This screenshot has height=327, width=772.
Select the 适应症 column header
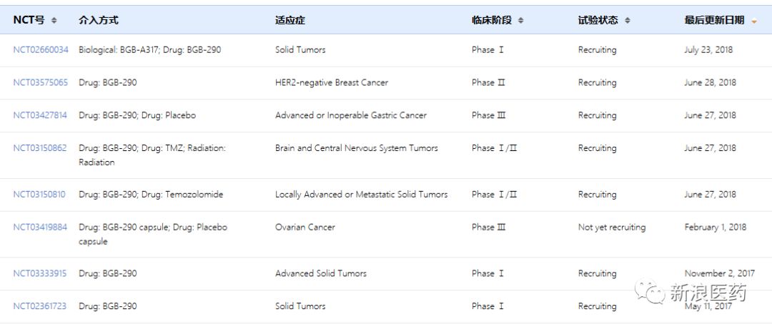tap(290, 21)
